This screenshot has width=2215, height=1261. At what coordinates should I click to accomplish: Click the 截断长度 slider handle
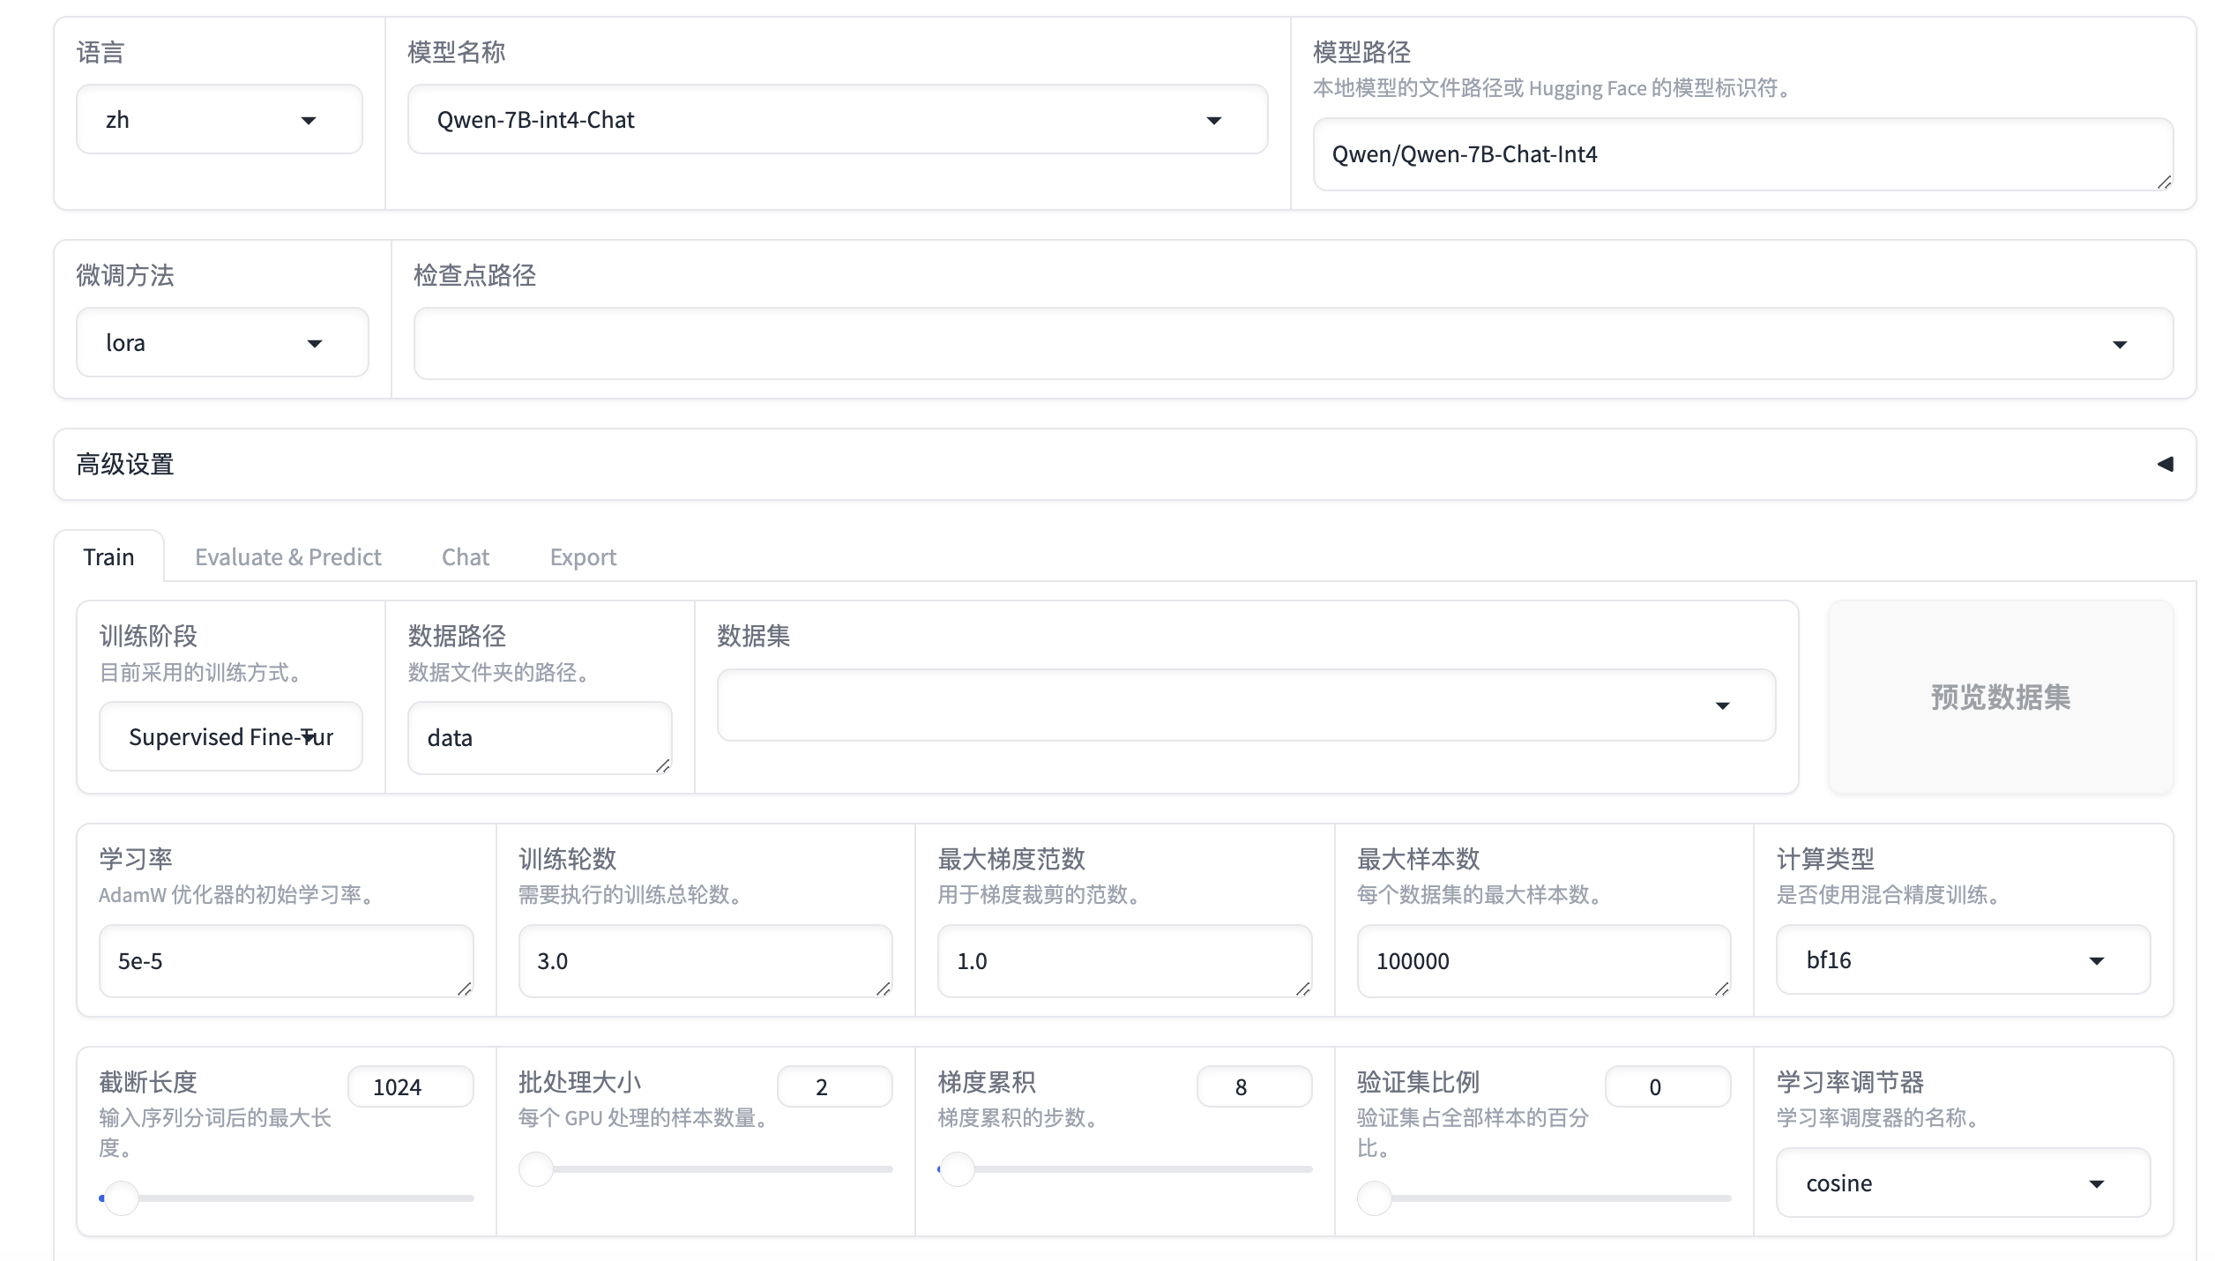pyautogui.click(x=122, y=1198)
